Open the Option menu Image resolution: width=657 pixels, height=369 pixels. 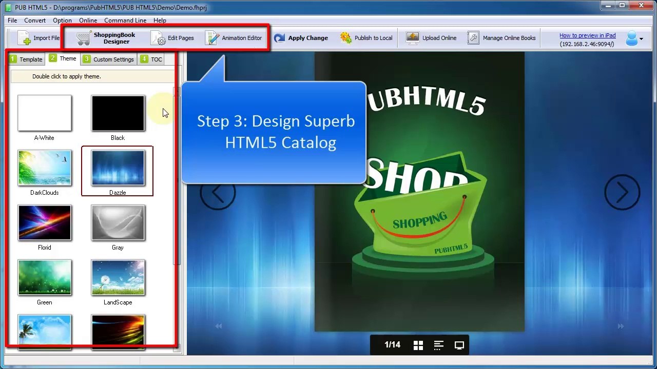[62, 20]
